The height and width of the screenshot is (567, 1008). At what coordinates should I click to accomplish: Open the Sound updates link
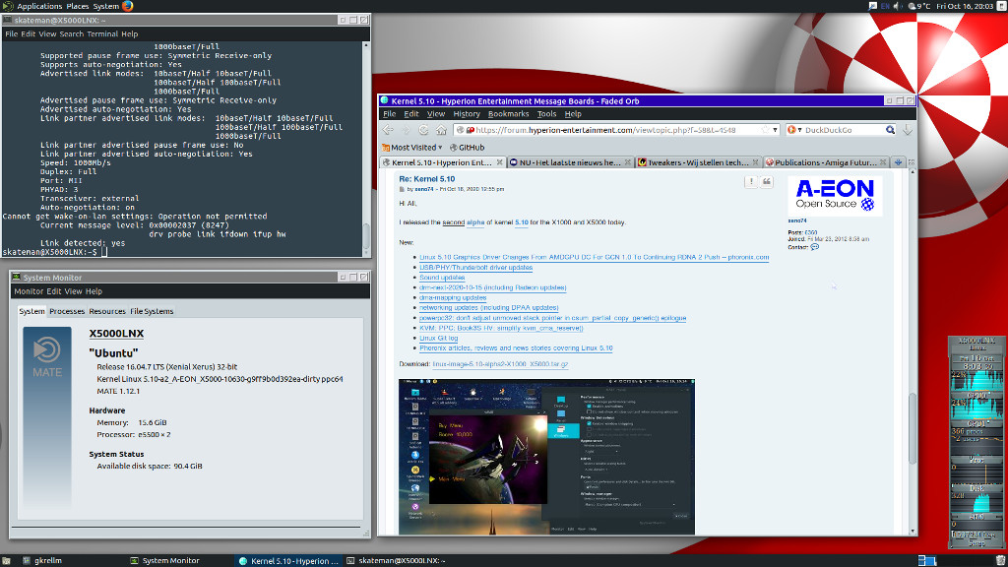coord(442,277)
